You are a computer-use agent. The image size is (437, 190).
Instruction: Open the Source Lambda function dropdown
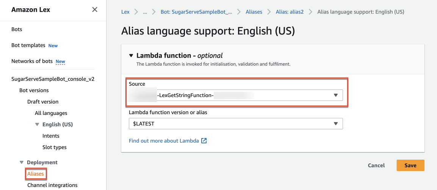pyautogui.click(x=236, y=96)
